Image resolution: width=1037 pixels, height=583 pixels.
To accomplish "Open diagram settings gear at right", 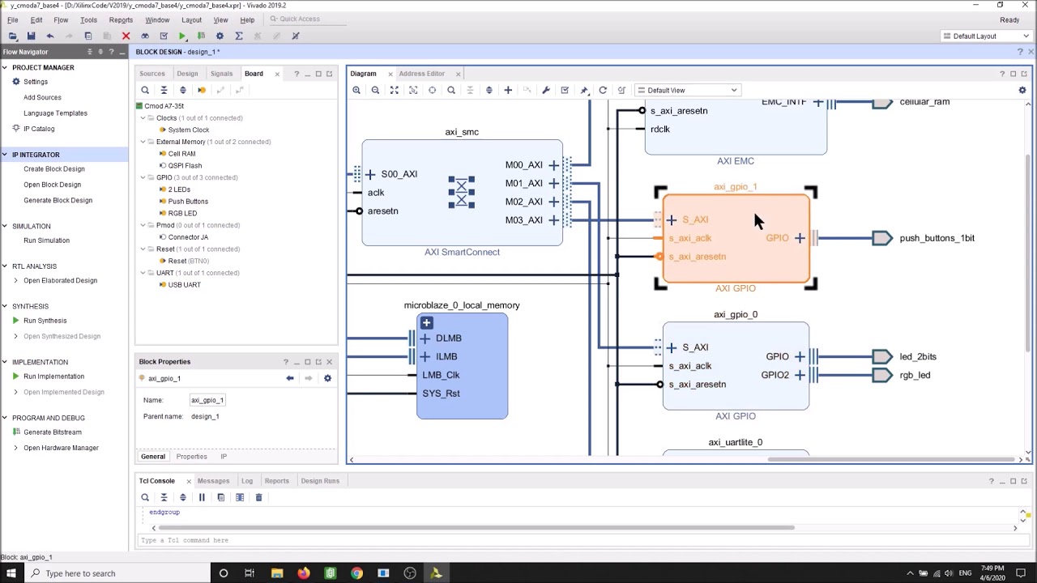I will point(1022,90).
